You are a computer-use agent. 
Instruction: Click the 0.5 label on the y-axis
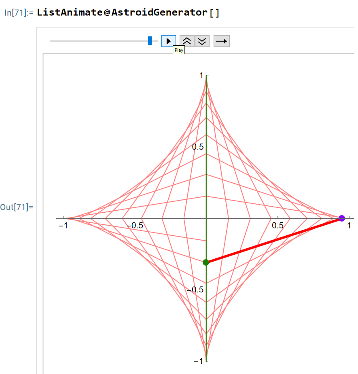coord(198,147)
